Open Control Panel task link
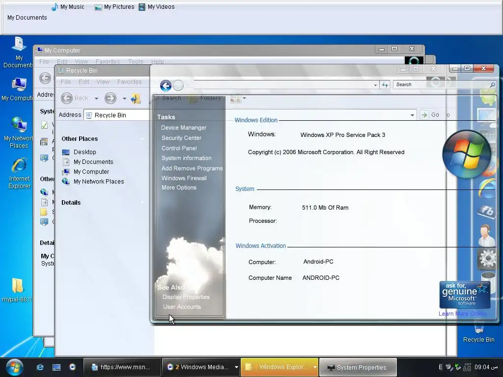503x377 pixels. click(179, 148)
